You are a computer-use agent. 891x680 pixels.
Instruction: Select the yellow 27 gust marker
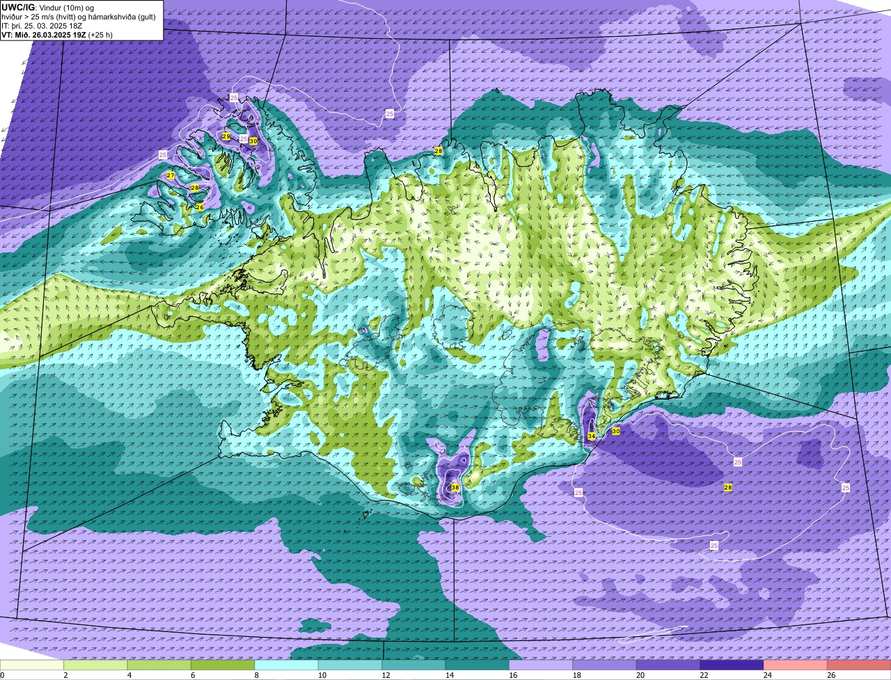[171, 175]
